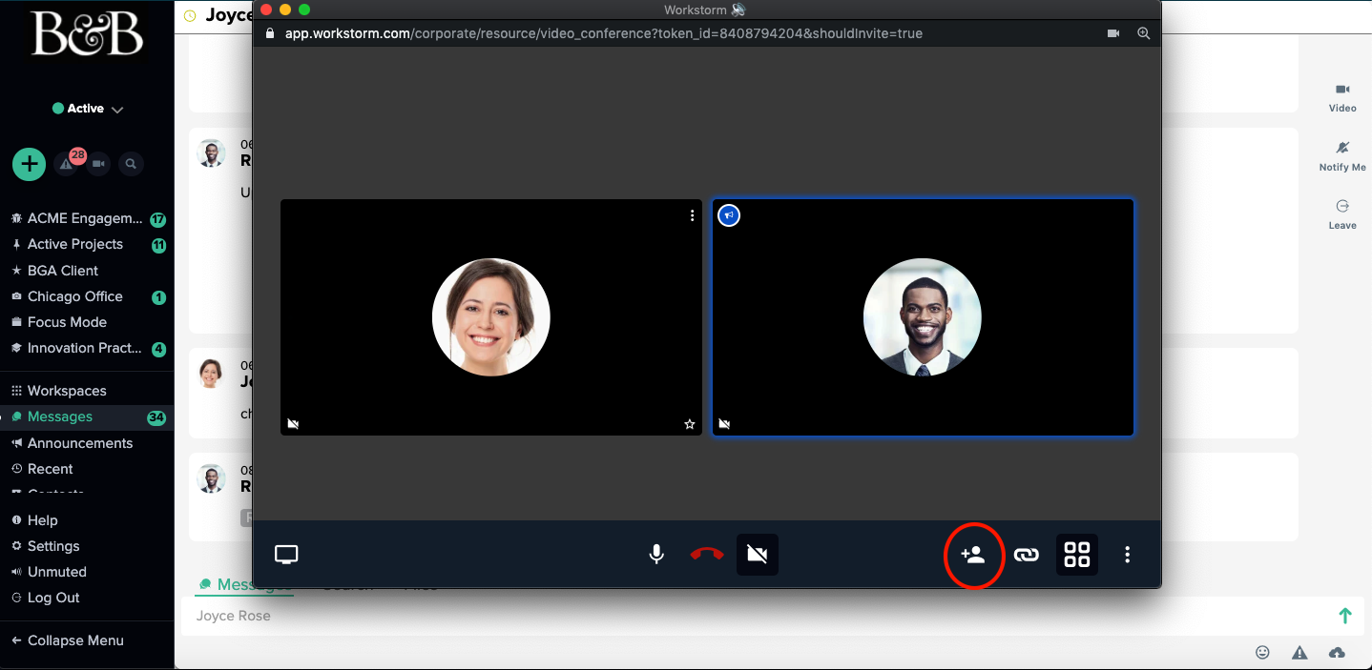Click the blue speaker indicator on the man's tile

coord(729,215)
